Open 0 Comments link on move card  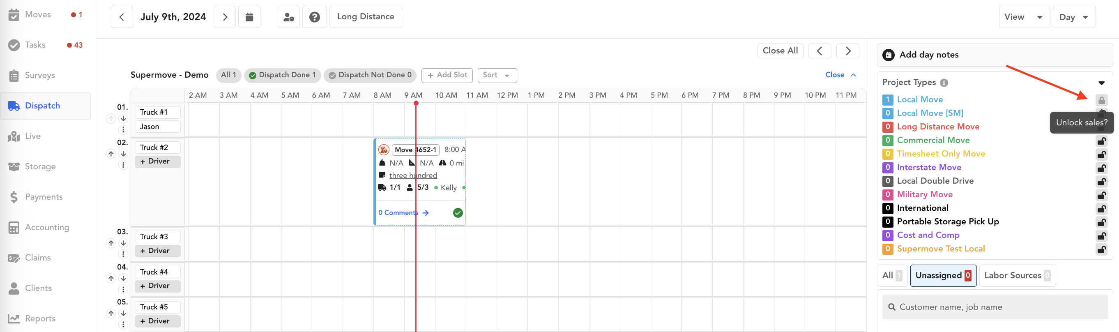(403, 213)
